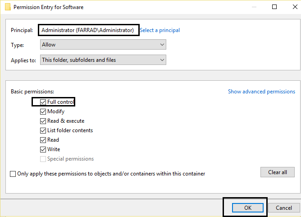301x217 pixels.
Task: Click the Cancel button
Action: 284,208
